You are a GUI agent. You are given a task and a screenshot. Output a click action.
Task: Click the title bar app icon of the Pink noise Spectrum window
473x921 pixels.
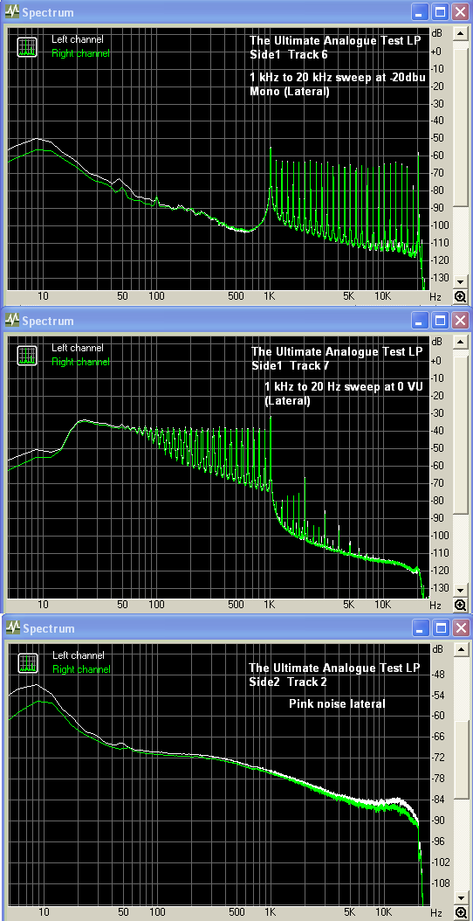click(12, 628)
